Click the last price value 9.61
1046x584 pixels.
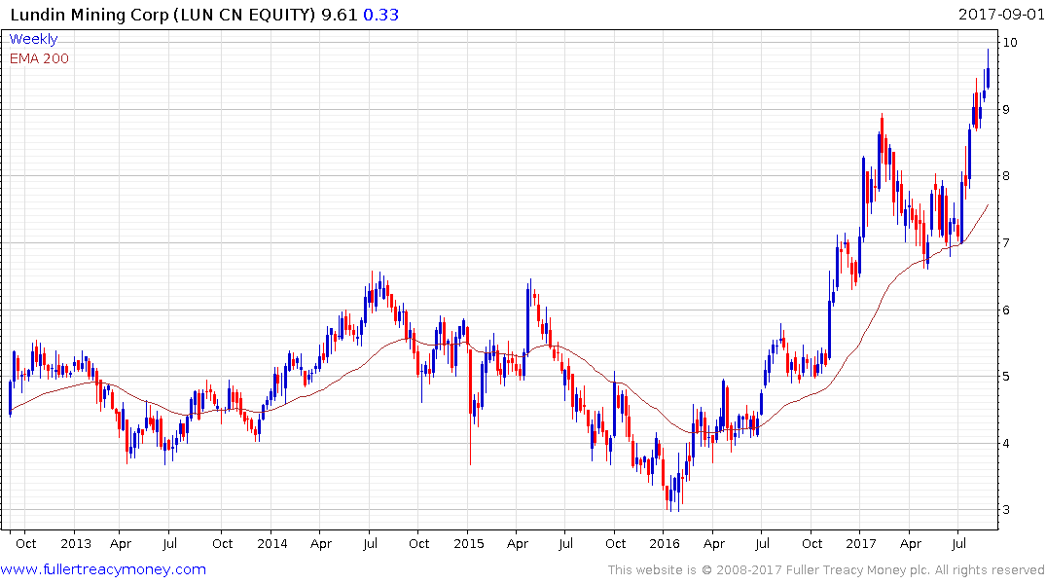(x=340, y=14)
